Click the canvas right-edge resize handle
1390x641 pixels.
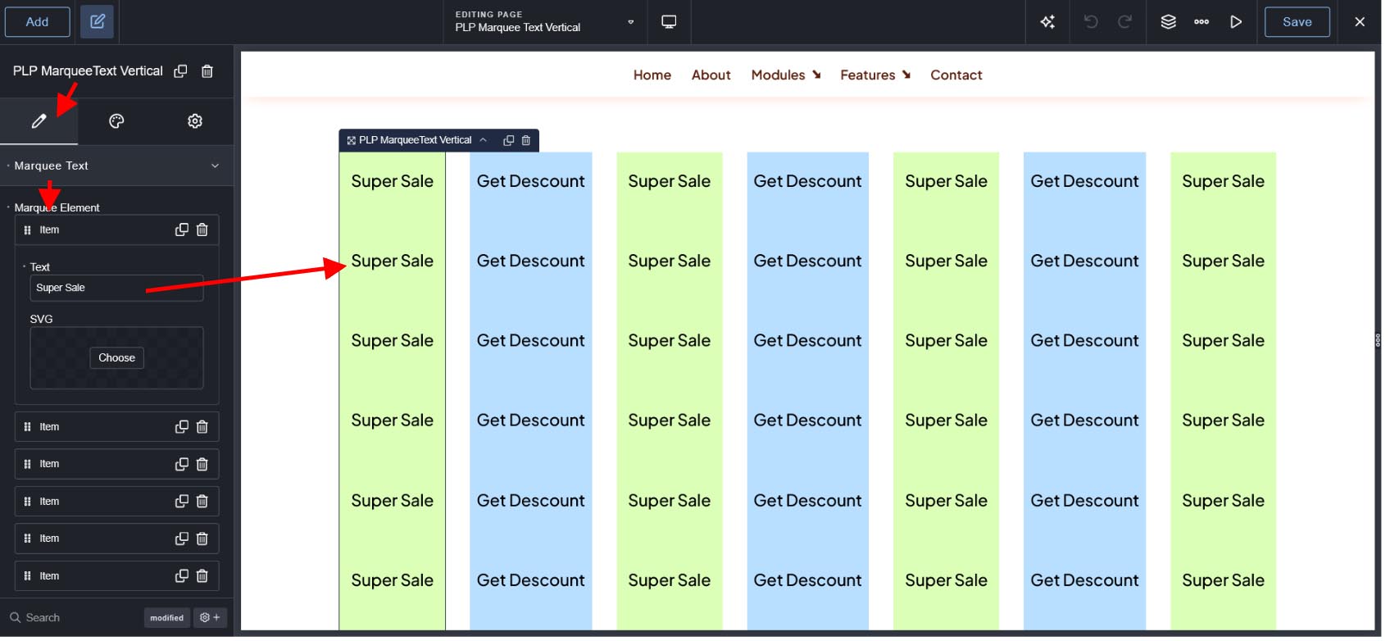pyautogui.click(x=1378, y=340)
